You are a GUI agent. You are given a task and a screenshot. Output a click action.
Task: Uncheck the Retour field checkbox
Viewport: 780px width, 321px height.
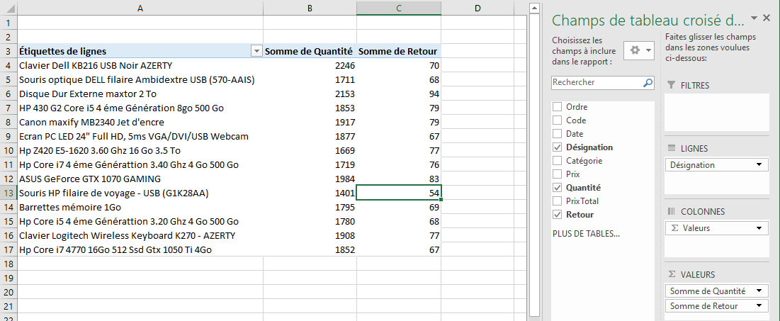(x=557, y=215)
